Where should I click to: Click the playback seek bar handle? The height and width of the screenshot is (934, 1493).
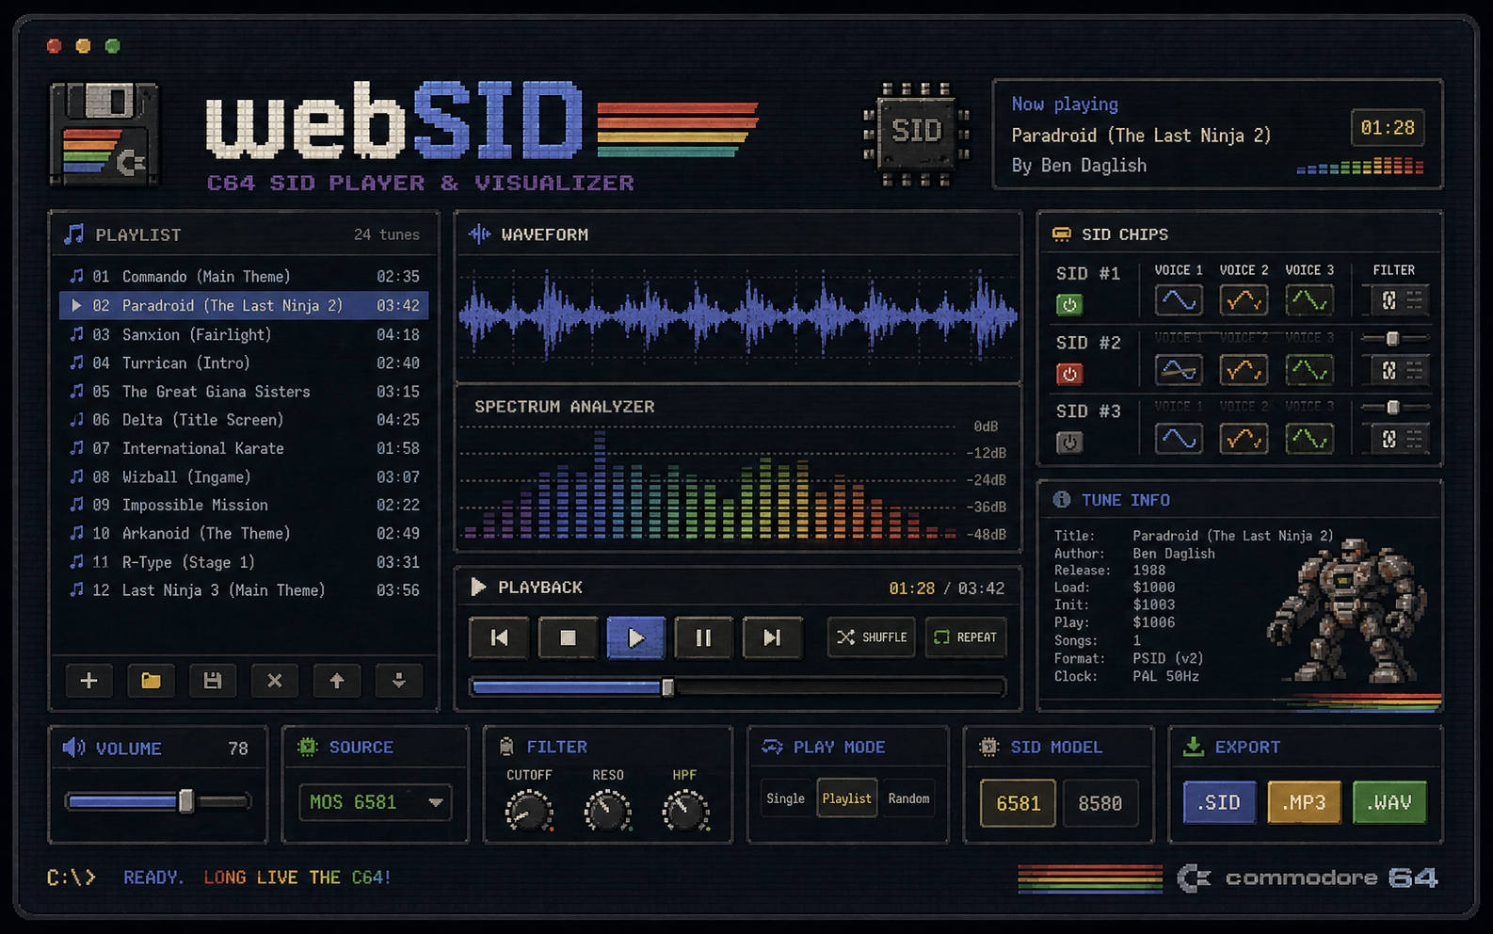tap(667, 687)
